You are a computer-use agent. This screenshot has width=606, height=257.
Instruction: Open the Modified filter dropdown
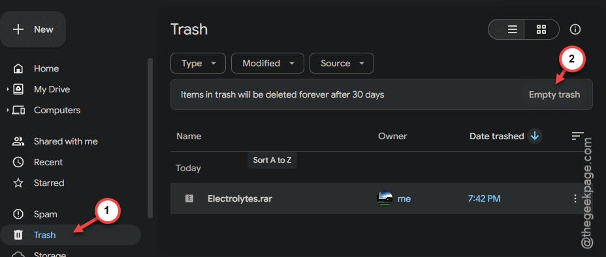tap(268, 63)
